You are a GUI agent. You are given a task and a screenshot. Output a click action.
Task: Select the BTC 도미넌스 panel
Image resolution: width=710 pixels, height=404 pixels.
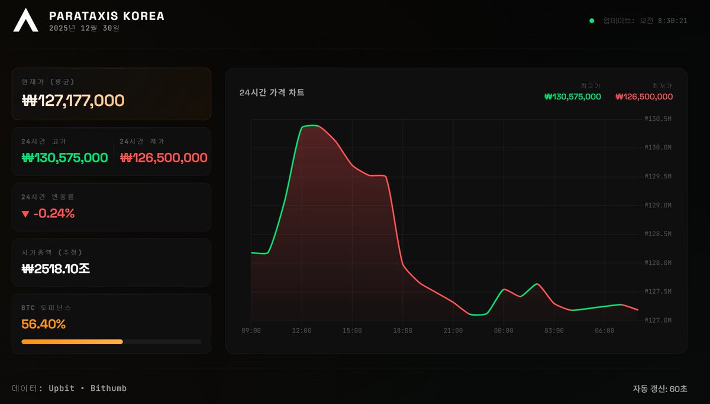coord(111,322)
